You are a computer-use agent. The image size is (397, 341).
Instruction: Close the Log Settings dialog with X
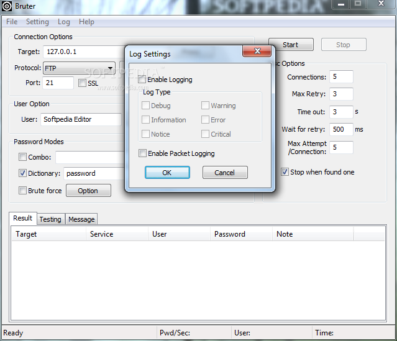pos(257,51)
